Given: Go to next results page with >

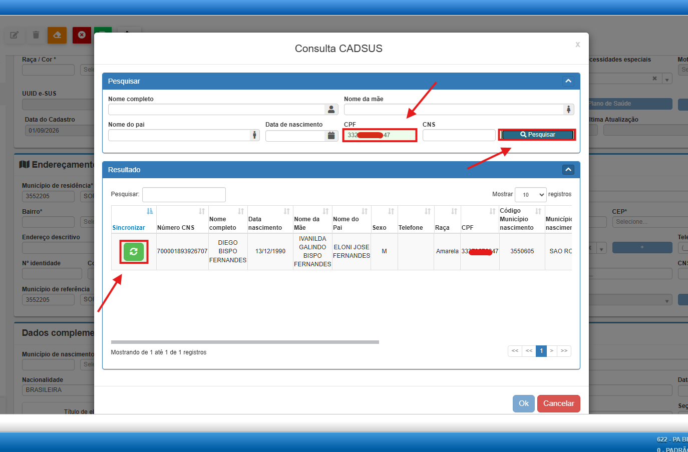Looking at the screenshot, I should click(552, 351).
